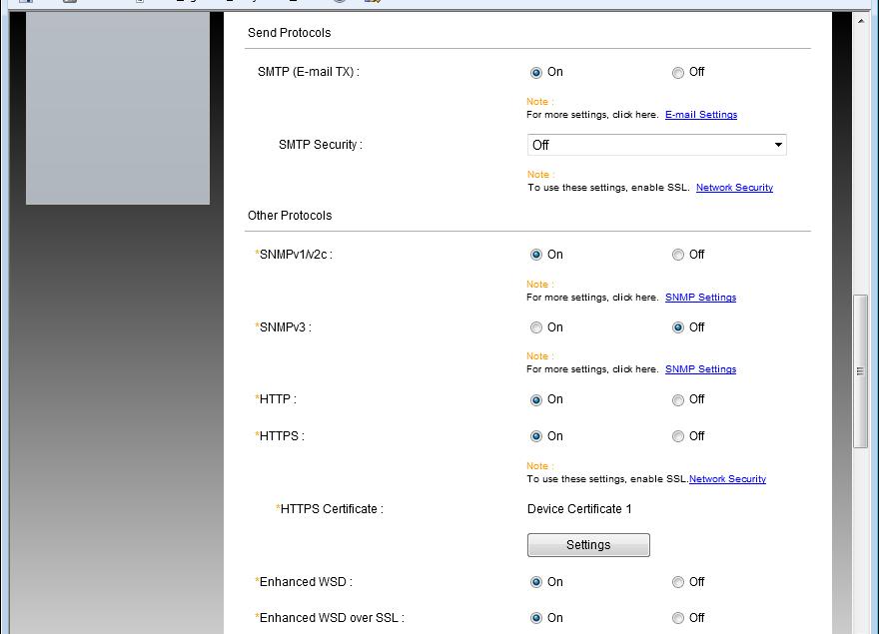Click the 'HTTPS Certificate :' label
Screen dimensions: 879x634
click(330, 509)
